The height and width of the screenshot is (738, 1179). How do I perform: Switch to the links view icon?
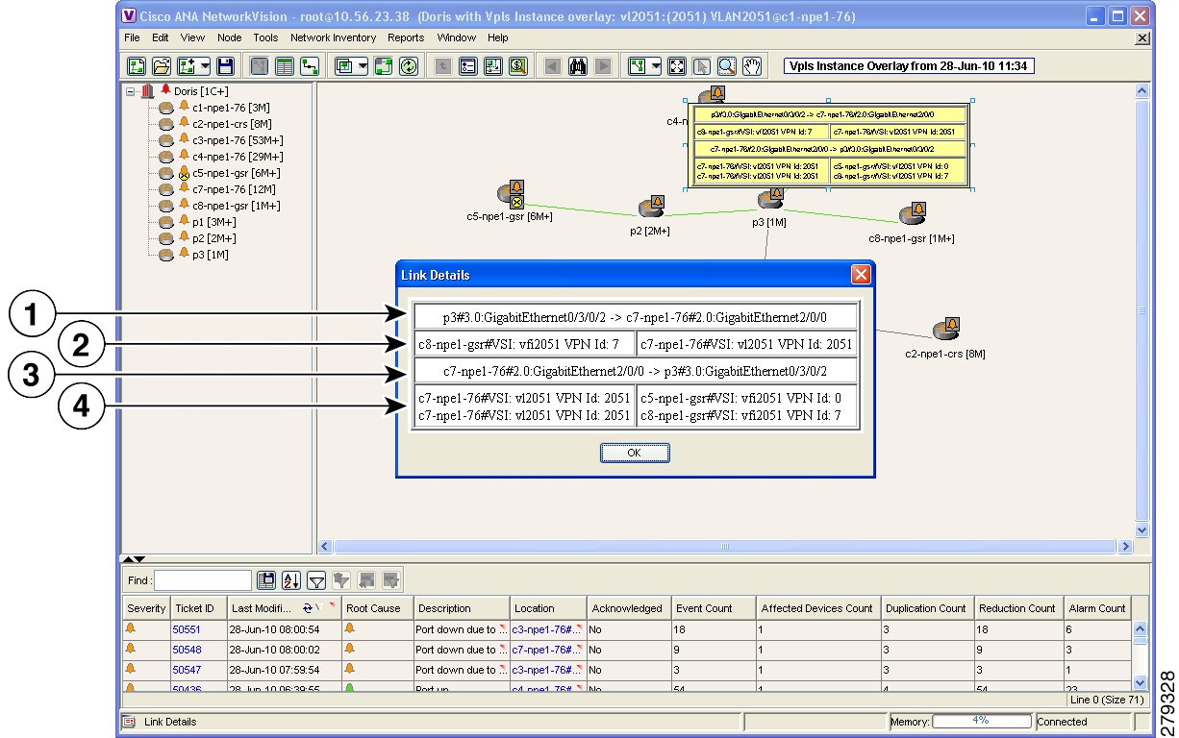(x=310, y=66)
